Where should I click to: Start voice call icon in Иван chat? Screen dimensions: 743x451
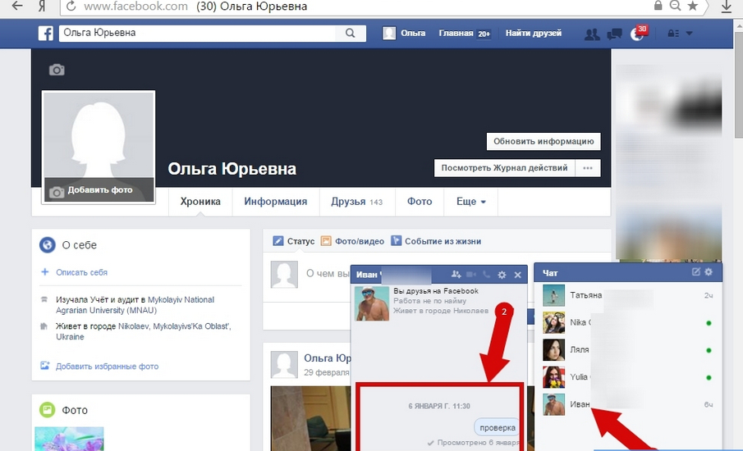(486, 274)
